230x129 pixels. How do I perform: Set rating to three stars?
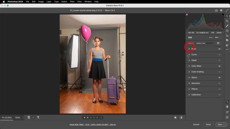point(91,118)
